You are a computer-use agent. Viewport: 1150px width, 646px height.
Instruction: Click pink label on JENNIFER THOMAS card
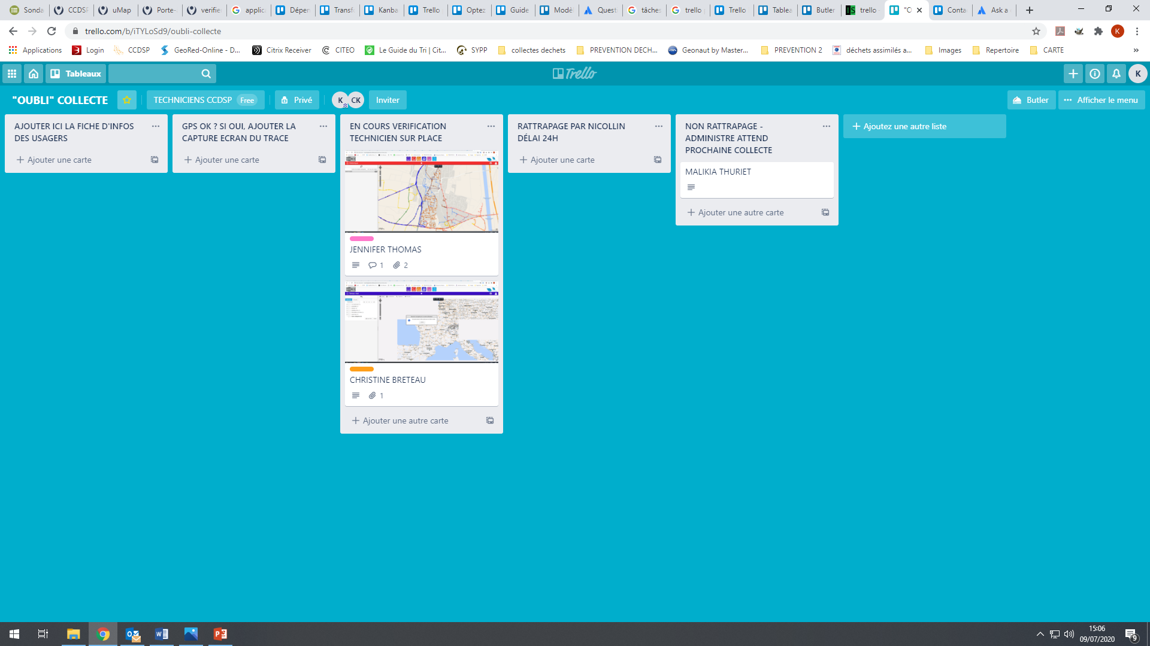[362, 239]
